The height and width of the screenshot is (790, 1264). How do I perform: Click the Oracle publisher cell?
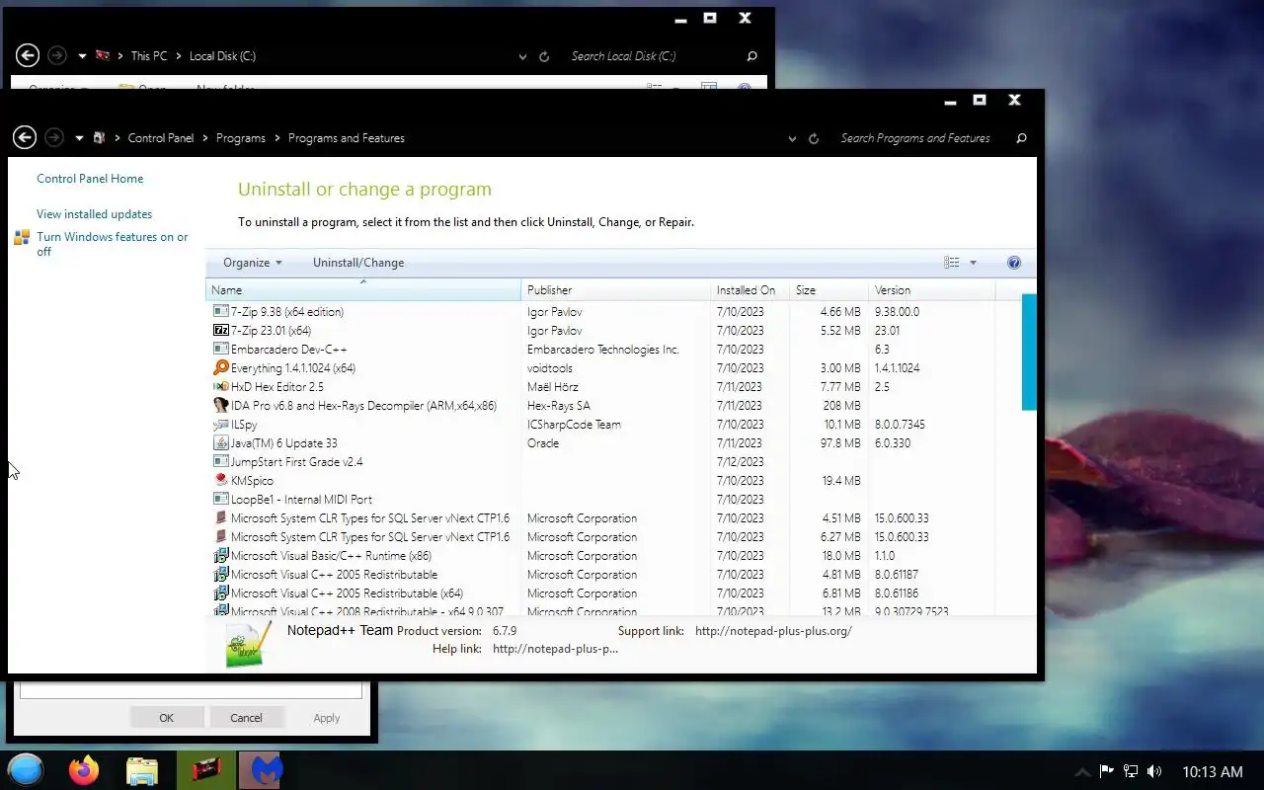(543, 442)
